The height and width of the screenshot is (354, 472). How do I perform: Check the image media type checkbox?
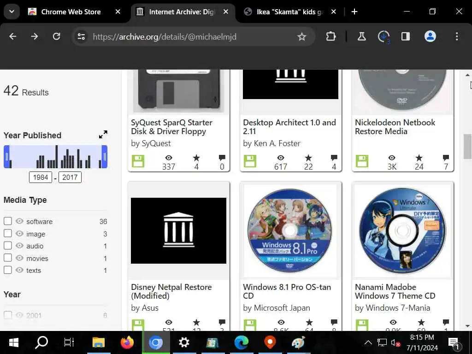(x=8, y=233)
